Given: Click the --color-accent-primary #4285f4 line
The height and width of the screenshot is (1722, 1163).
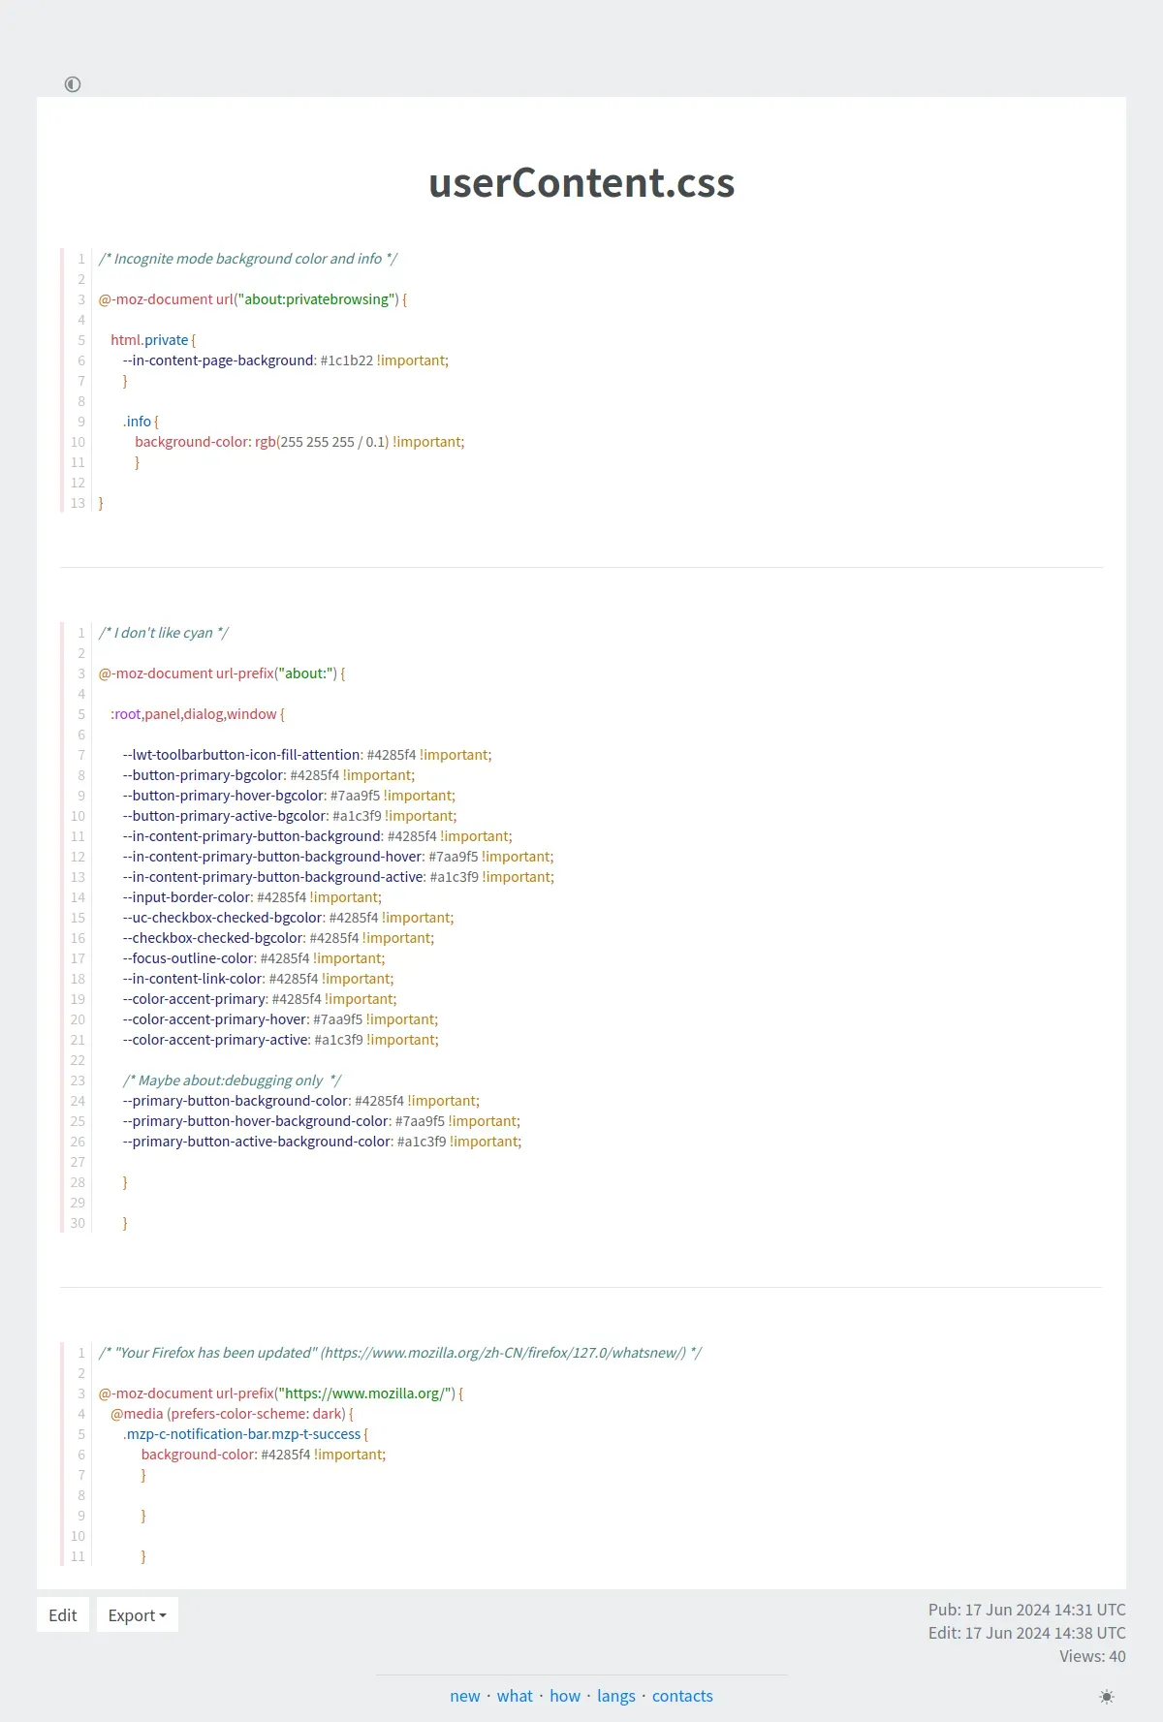Looking at the screenshot, I should click(x=260, y=999).
